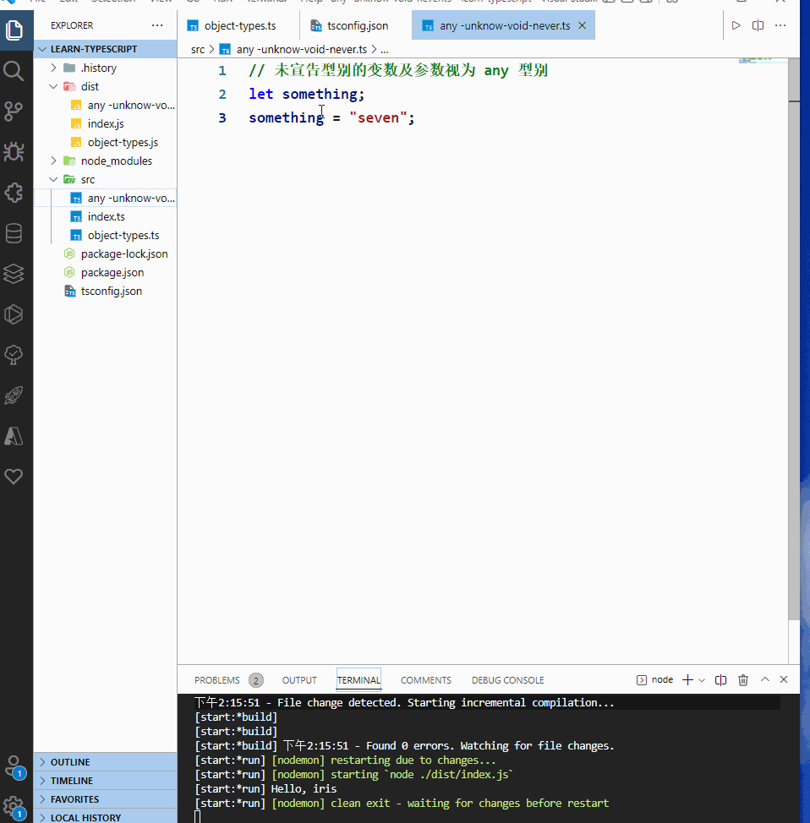Open the Extensions view
Screen dimensions: 810x823
click(x=14, y=193)
